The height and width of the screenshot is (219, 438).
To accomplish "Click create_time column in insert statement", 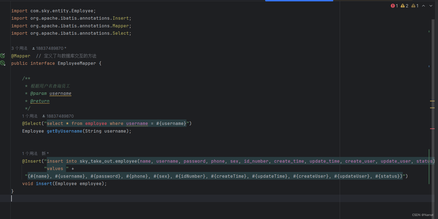I will [x=289, y=161].
